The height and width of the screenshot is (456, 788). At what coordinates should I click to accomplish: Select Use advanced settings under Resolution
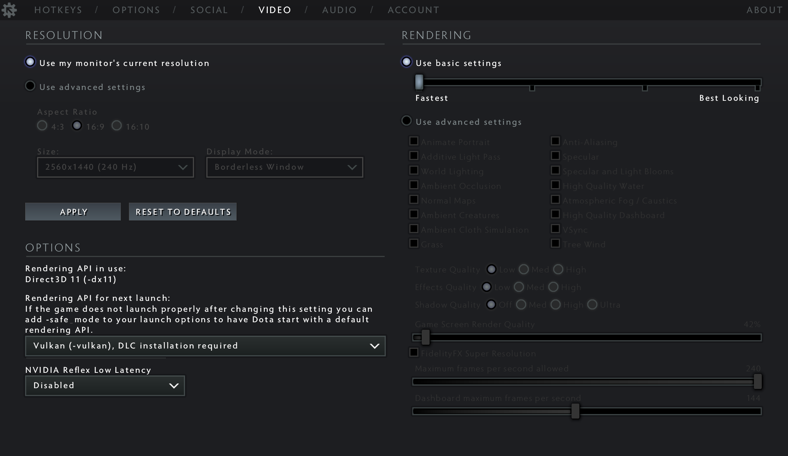coord(30,86)
